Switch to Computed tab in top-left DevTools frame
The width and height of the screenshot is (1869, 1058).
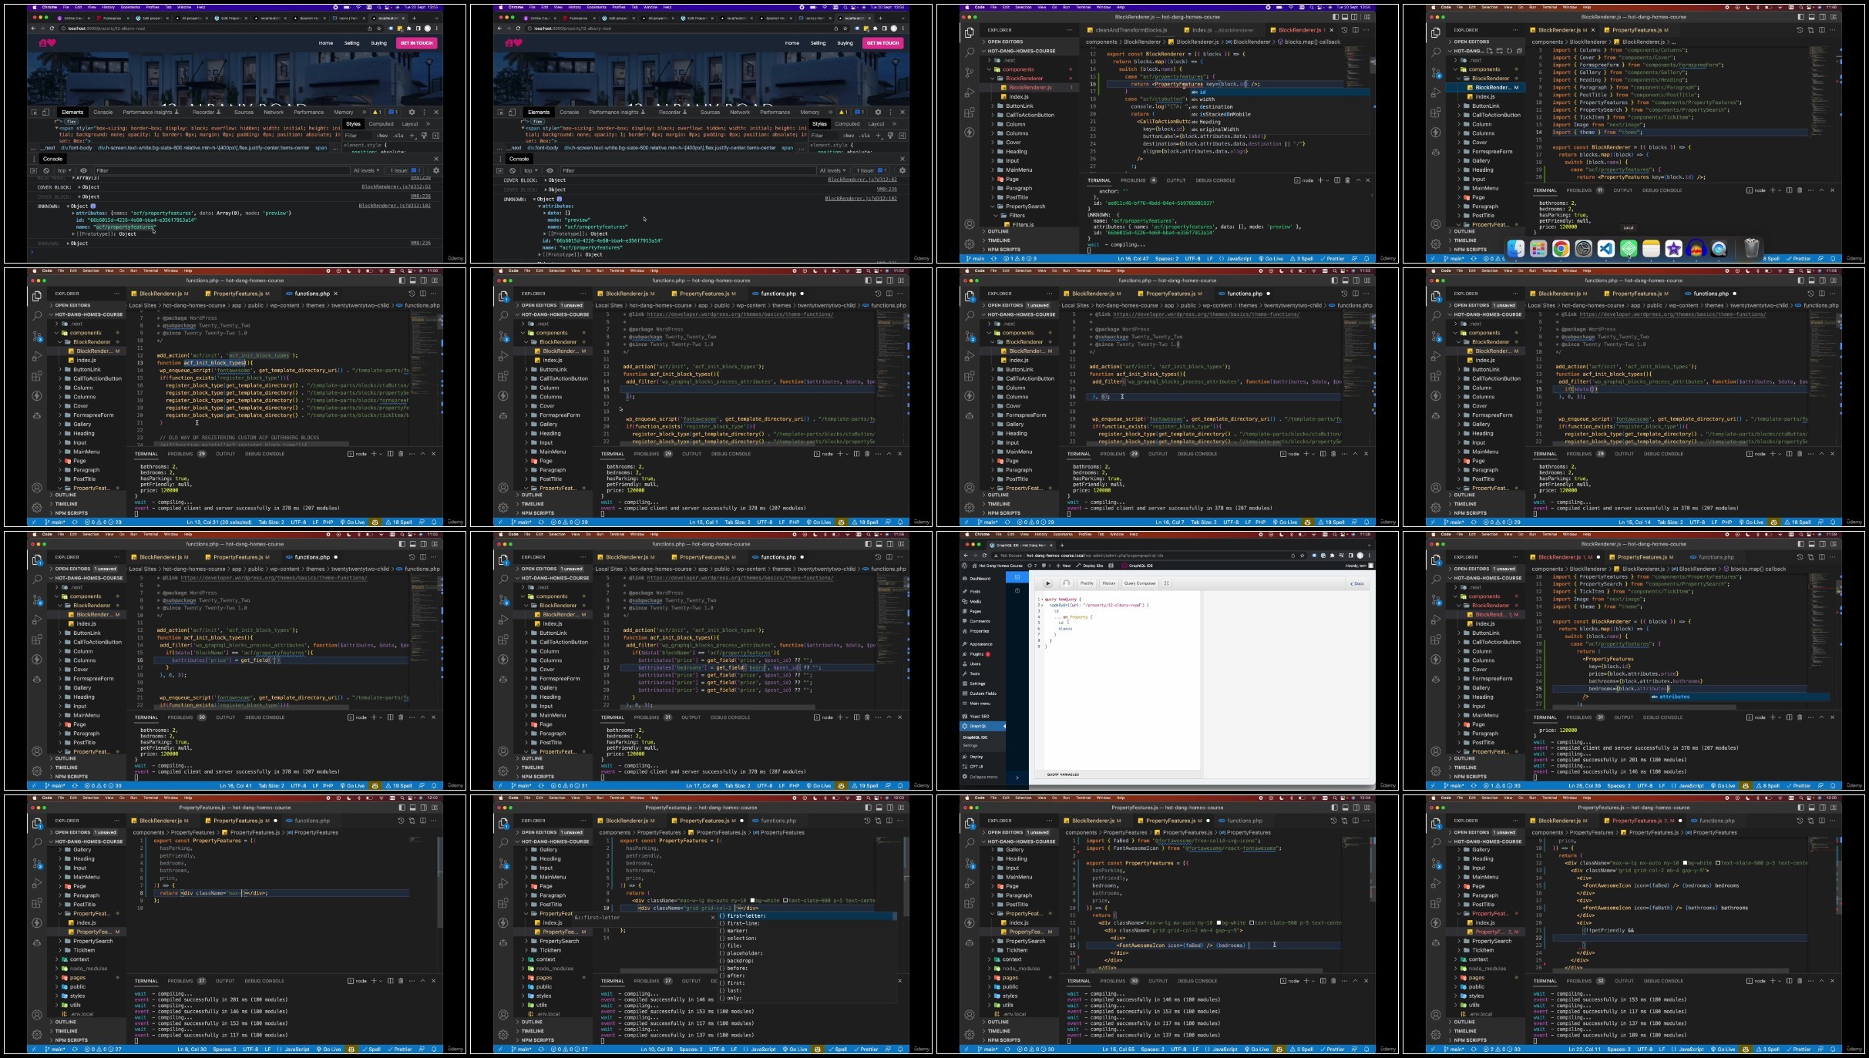(x=381, y=124)
